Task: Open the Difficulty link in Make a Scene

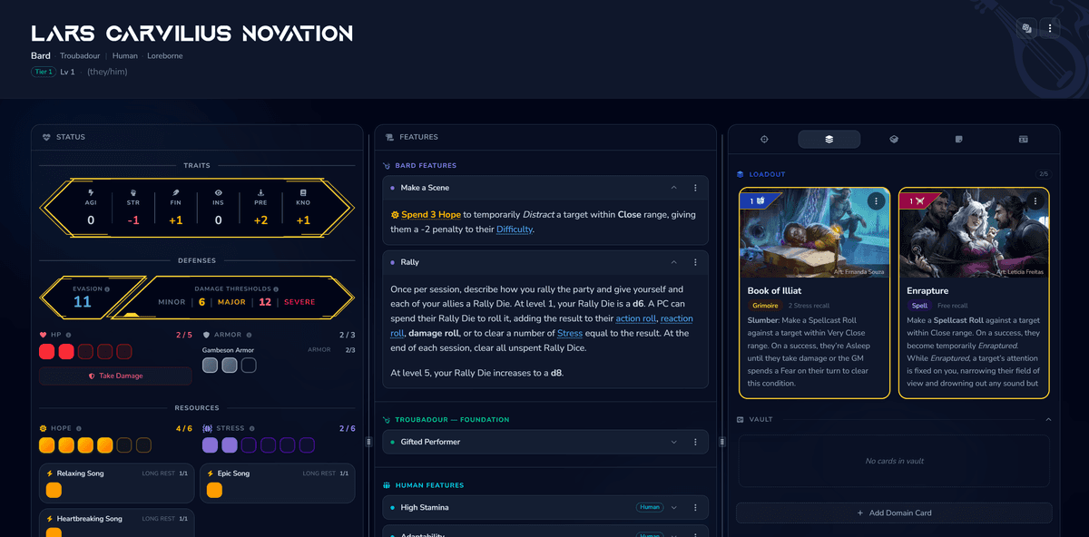Action: coord(515,229)
